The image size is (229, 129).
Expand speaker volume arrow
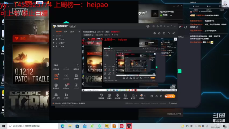(145, 96)
